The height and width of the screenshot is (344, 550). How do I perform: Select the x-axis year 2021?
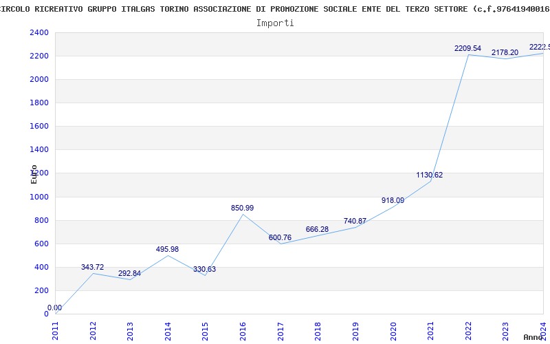(431, 331)
